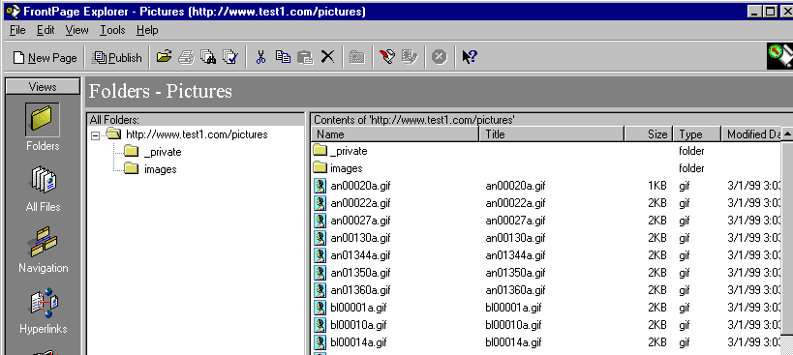
Task: Click the Show Image Editor icon
Action: pos(410,57)
